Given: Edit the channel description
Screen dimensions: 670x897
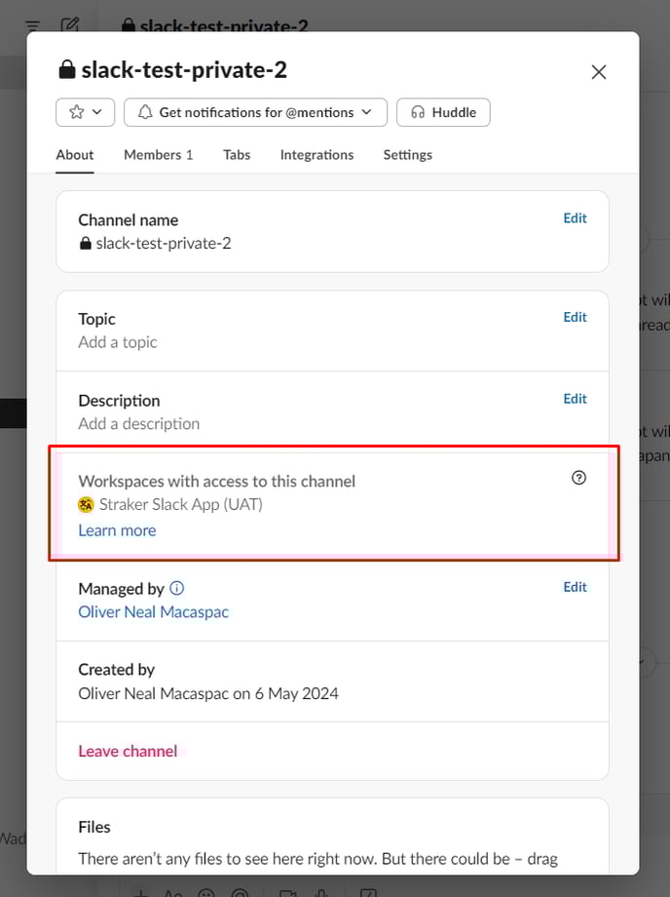Looking at the screenshot, I should click(x=575, y=399).
